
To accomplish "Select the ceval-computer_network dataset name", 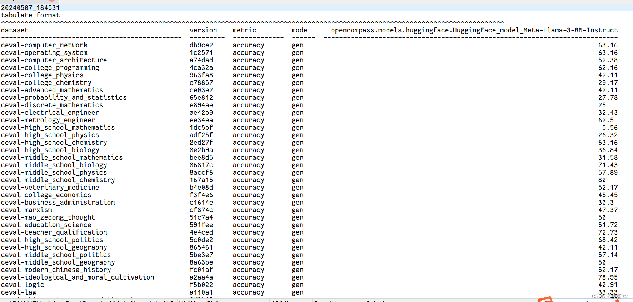I will [x=44, y=45].
